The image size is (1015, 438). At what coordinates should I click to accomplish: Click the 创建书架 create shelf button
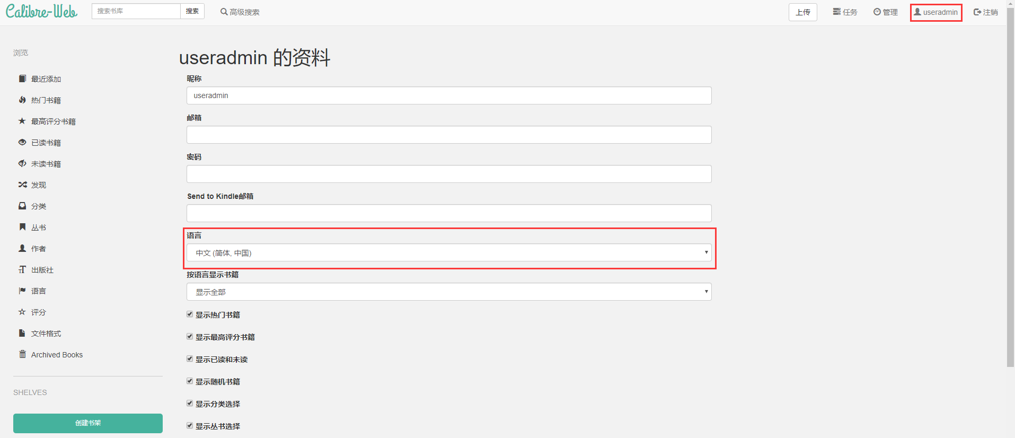(x=87, y=423)
